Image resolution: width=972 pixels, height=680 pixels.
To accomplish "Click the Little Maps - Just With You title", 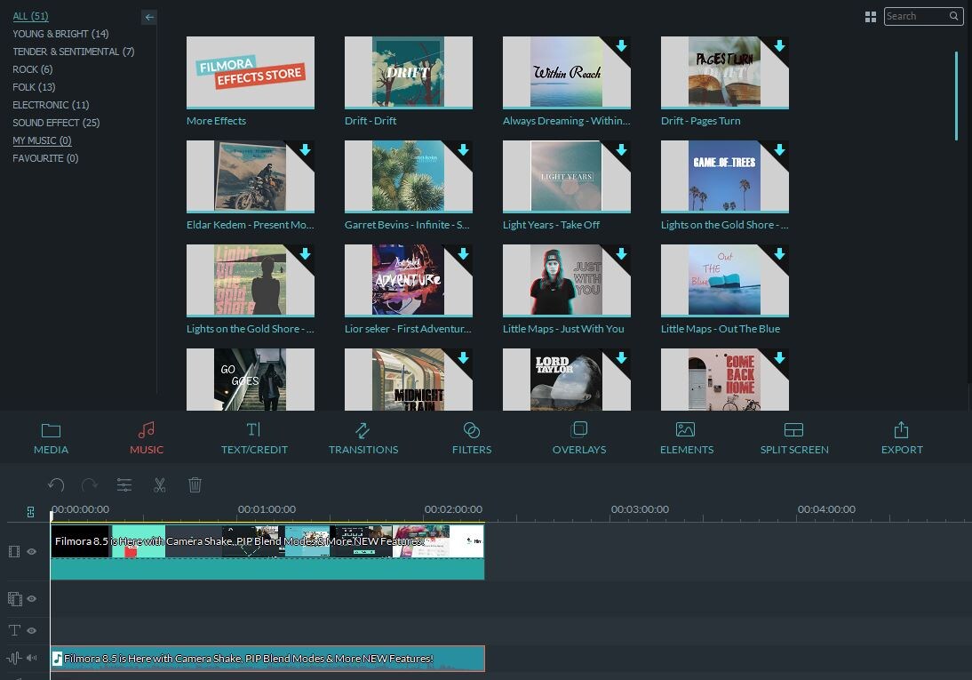I will (x=563, y=329).
